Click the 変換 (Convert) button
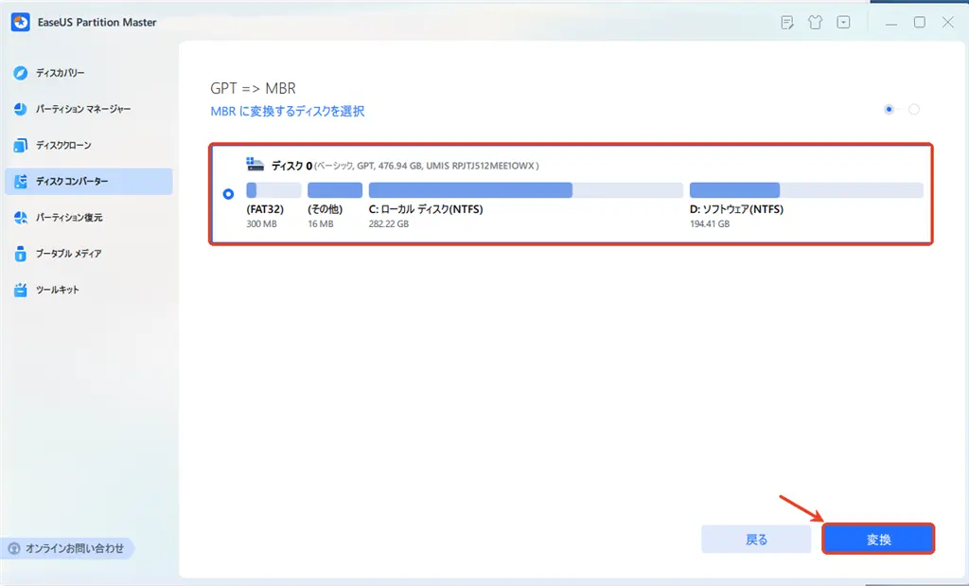Viewport: 969px width, 586px height. (x=878, y=538)
